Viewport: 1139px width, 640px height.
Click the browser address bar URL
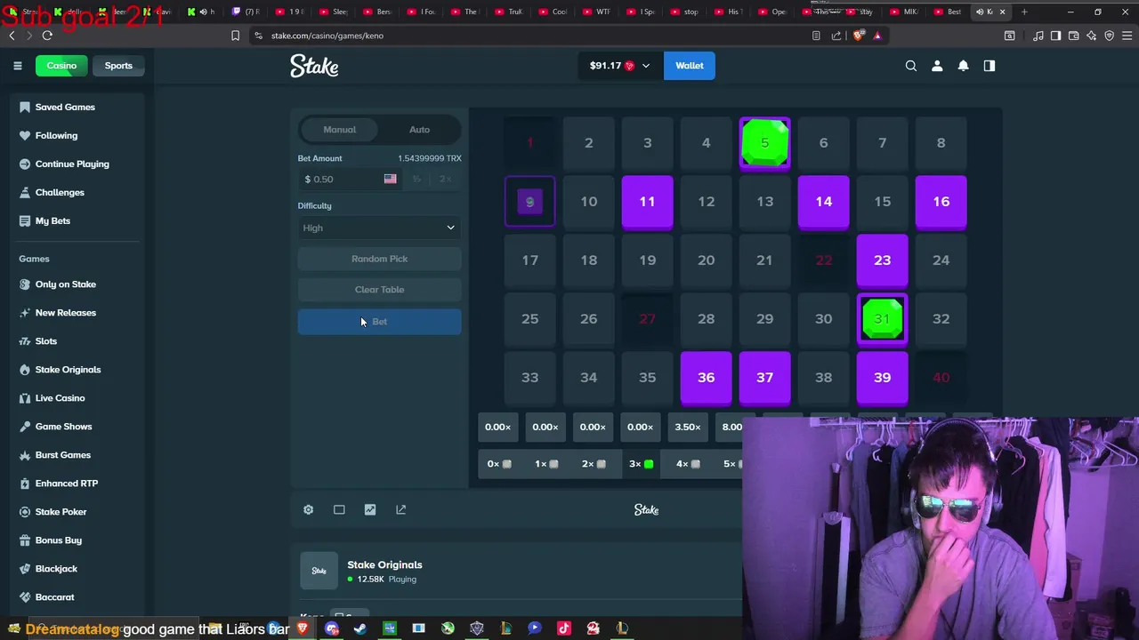[327, 36]
